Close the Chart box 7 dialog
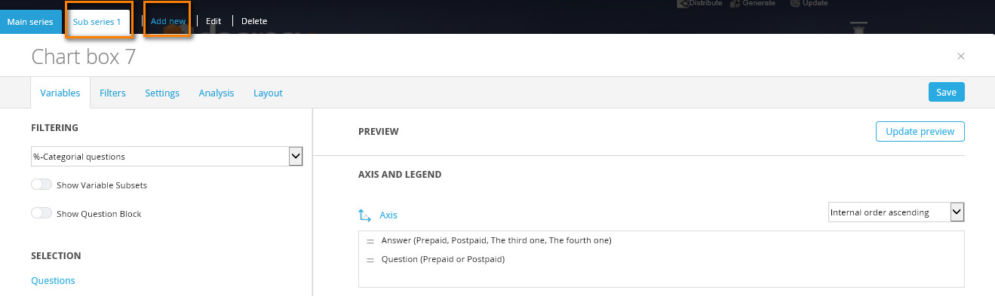The width and height of the screenshot is (995, 296). pyautogui.click(x=960, y=56)
